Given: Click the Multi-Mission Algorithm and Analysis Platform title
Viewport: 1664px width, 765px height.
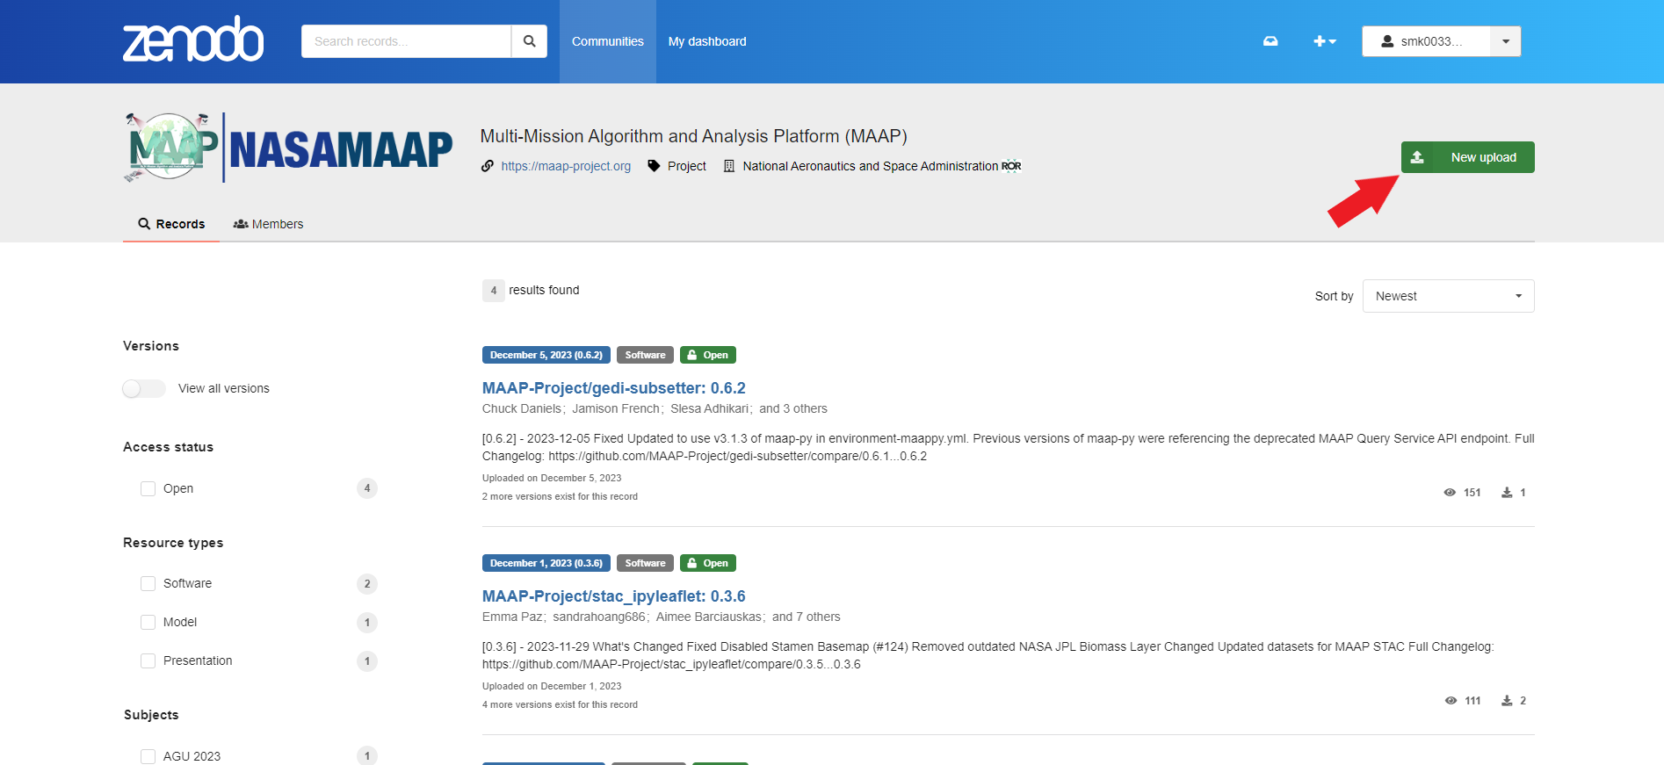Looking at the screenshot, I should tap(693, 136).
